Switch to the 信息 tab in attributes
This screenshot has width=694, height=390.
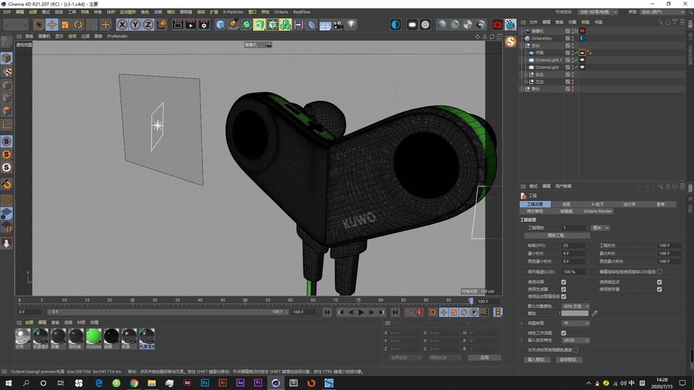pyautogui.click(x=566, y=204)
